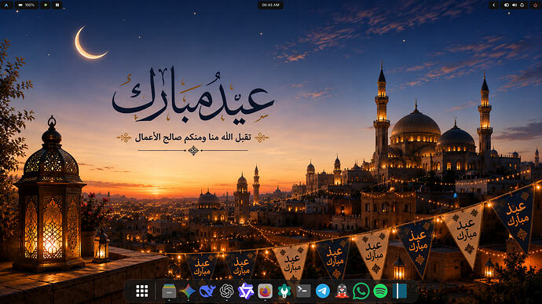Toggle the dark mode icon in top bar
This screenshot has width=542, height=304.
[x=507, y=5]
